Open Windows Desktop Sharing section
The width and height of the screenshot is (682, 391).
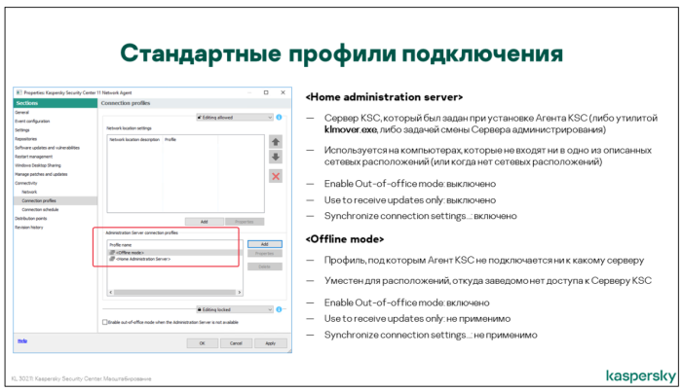(x=38, y=165)
